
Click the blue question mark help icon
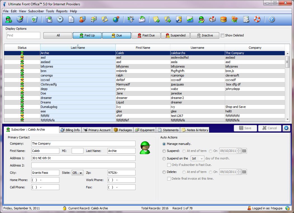(272, 19)
